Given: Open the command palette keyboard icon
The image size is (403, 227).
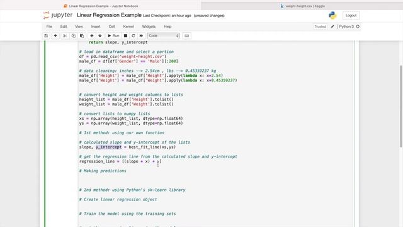Looking at the screenshot, I should pyautogui.click(x=187, y=36).
